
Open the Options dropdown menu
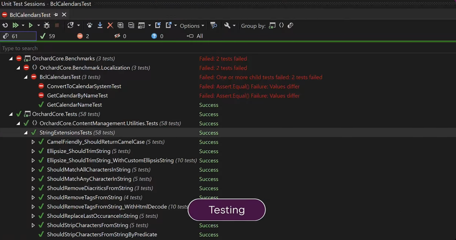pos(192,26)
